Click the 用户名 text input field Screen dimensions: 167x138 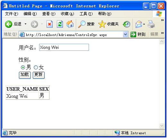[x=64, y=47]
